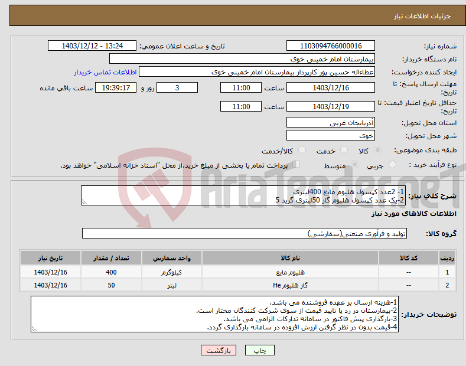This screenshot has height=366, width=466.
Task: Click the ردیف column header
Action: coord(447,258)
